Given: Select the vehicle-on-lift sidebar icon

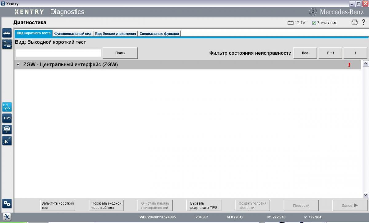Looking at the screenshot, I should click(x=7, y=129).
